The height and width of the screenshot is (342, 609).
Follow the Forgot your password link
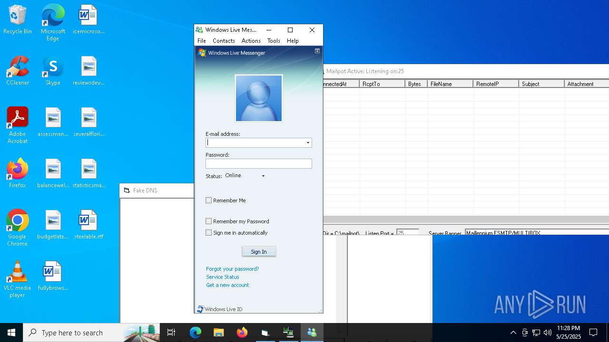pyautogui.click(x=233, y=269)
